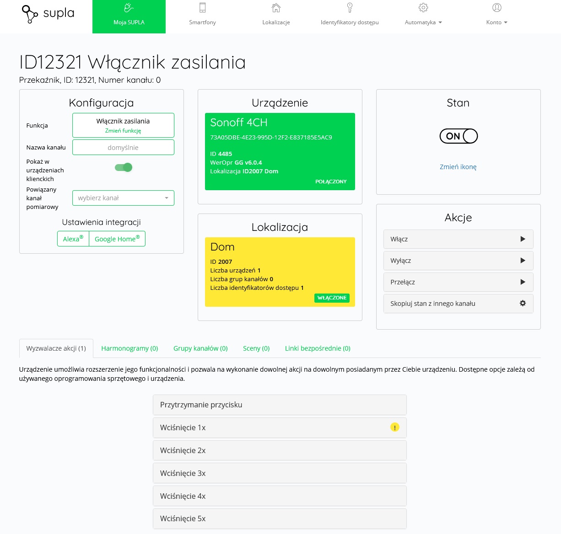The image size is (561, 534).
Task: Open Konto using the account icon
Action: (x=496, y=7)
